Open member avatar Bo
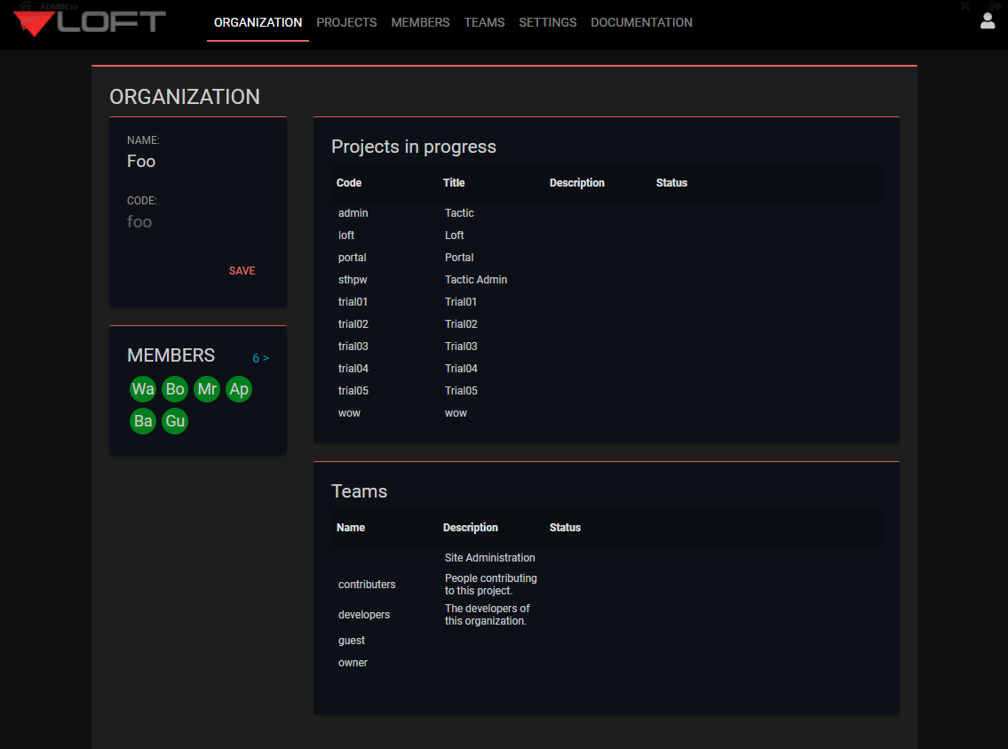 click(x=175, y=389)
